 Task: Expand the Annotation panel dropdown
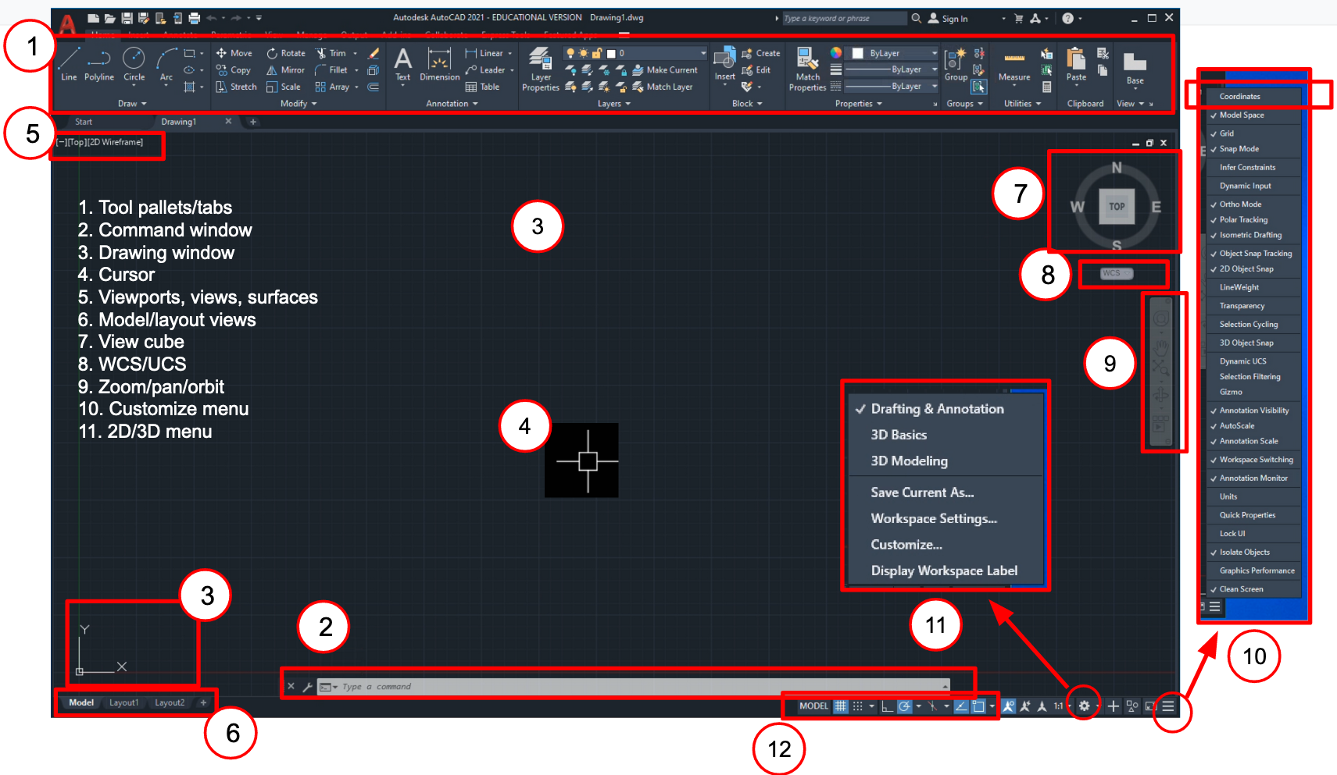pos(452,104)
